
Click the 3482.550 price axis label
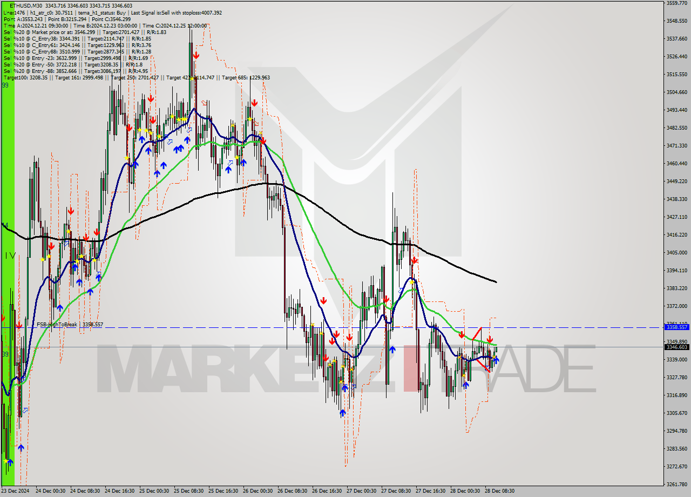676,127
